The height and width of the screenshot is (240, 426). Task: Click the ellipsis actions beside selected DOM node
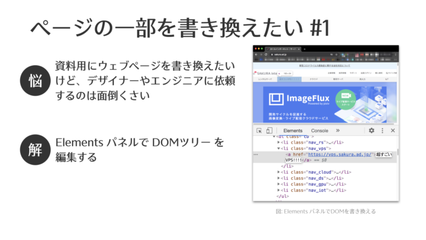pyautogui.click(x=256, y=154)
